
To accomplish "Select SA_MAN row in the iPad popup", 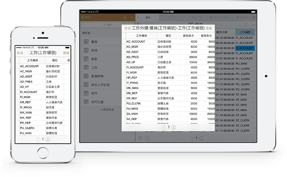I will (169, 114).
